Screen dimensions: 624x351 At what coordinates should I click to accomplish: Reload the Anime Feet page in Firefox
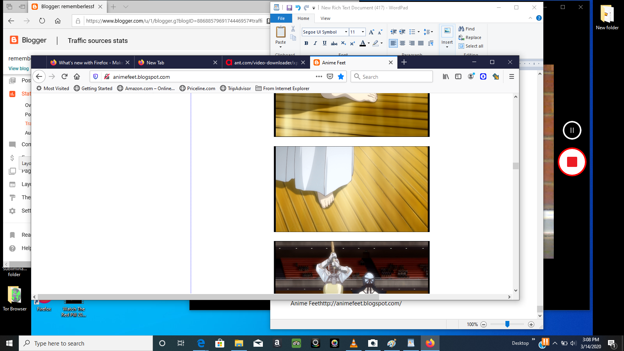[65, 77]
